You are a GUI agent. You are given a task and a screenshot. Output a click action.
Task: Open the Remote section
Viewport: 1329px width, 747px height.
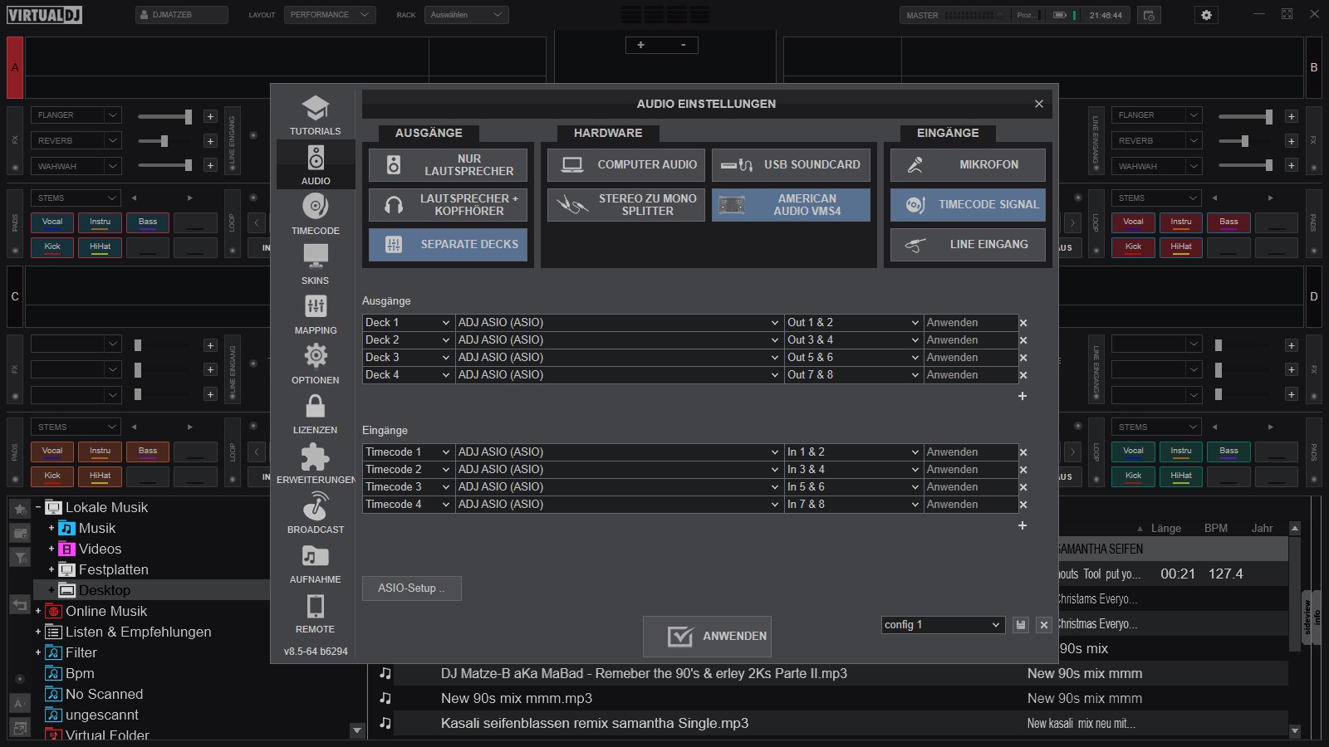tap(315, 613)
